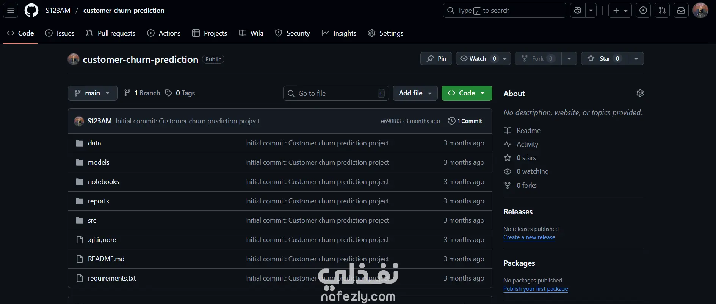Screen dimensions: 716x304
Task: Open the Actions tab
Action: pos(164,33)
